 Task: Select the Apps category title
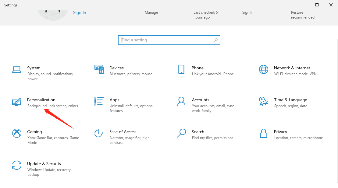point(114,100)
